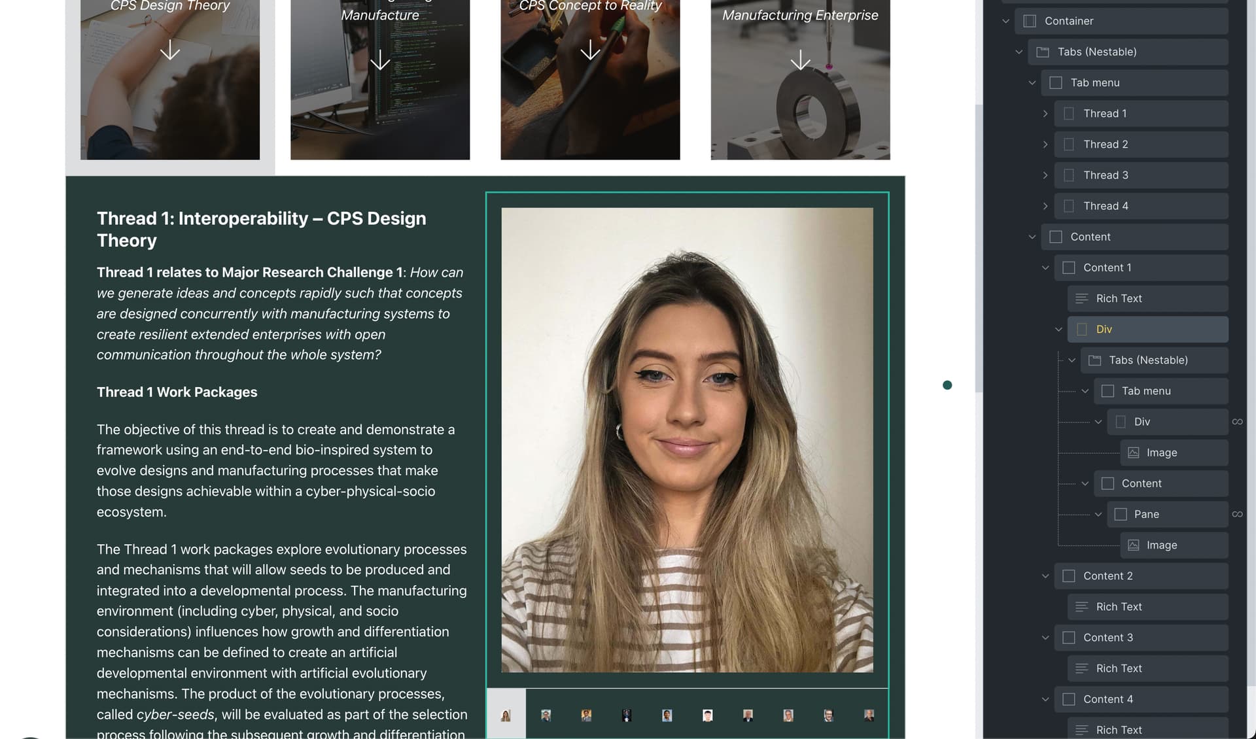Select the top-level 'Content' label above Content 1

point(1090,237)
